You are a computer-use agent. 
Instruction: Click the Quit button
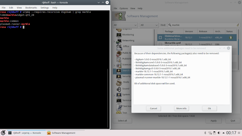[x=233, y=121]
